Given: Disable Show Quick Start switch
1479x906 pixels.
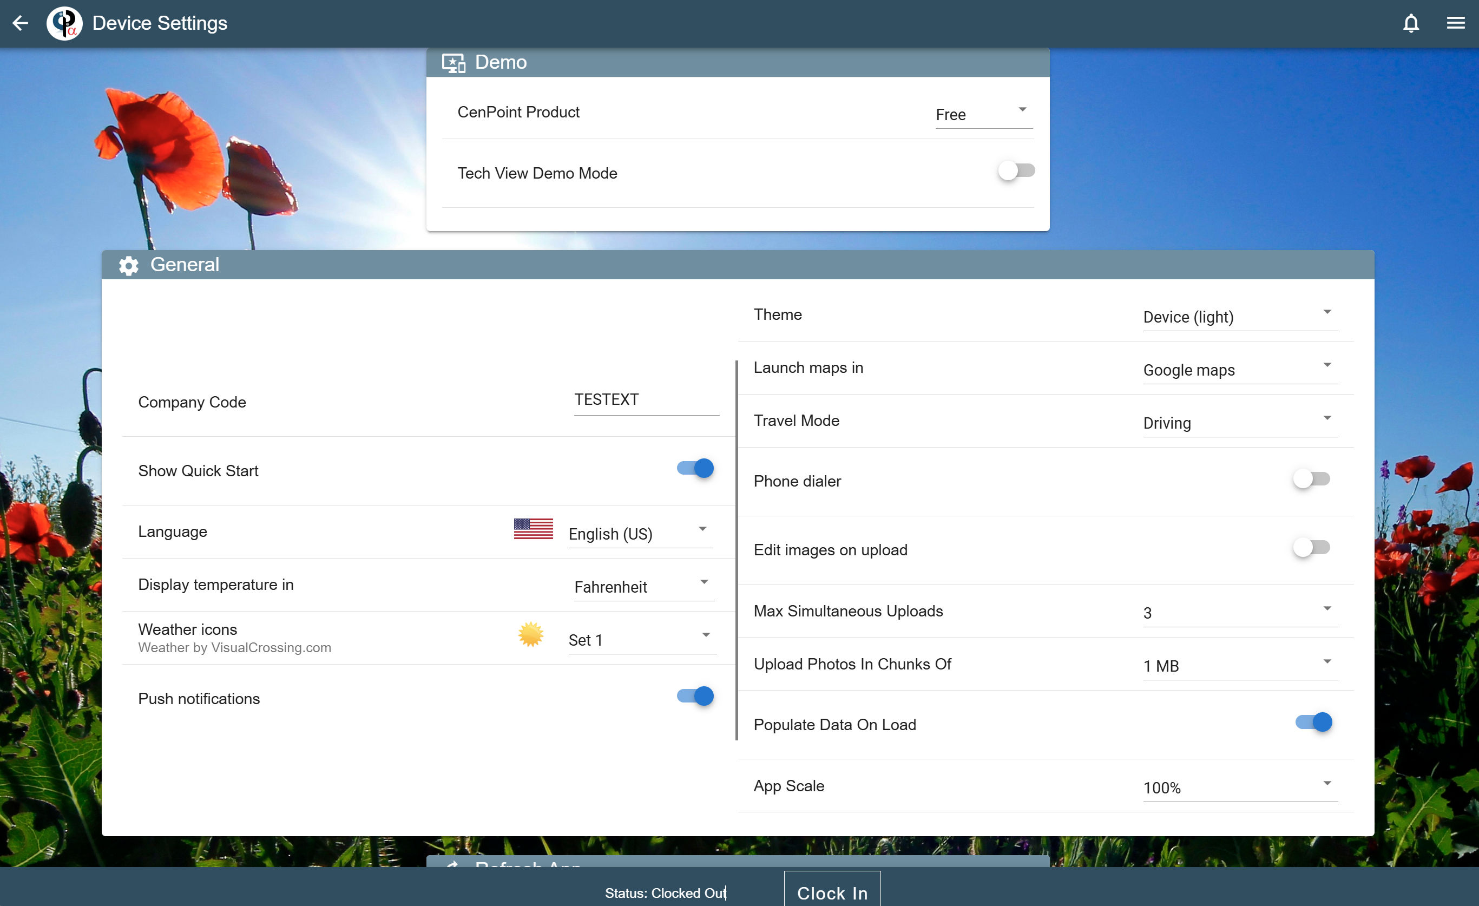Looking at the screenshot, I should pos(695,468).
